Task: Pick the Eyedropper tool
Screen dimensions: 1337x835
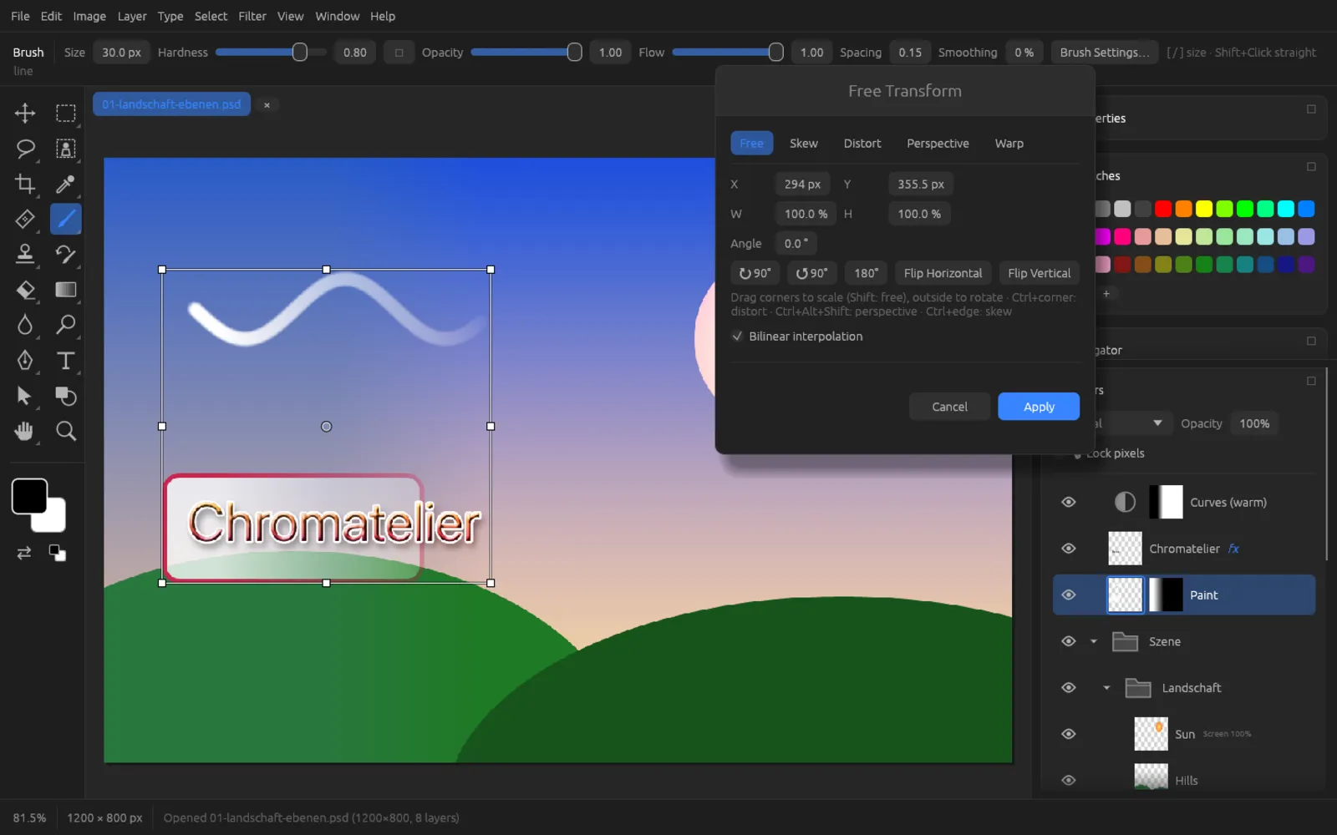Action: click(65, 184)
